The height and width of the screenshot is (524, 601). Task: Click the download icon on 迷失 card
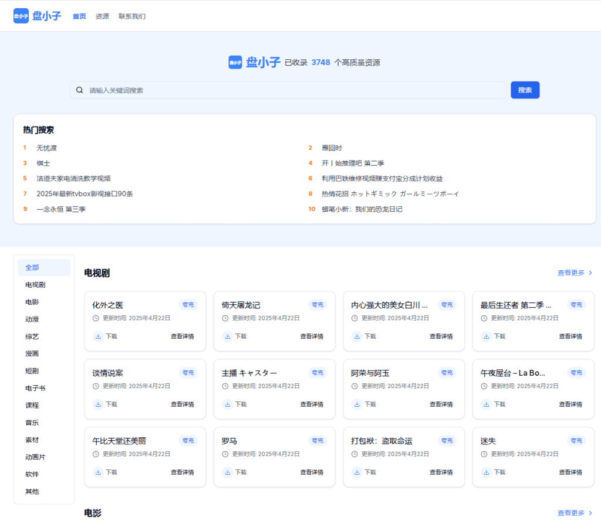point(486,472)
